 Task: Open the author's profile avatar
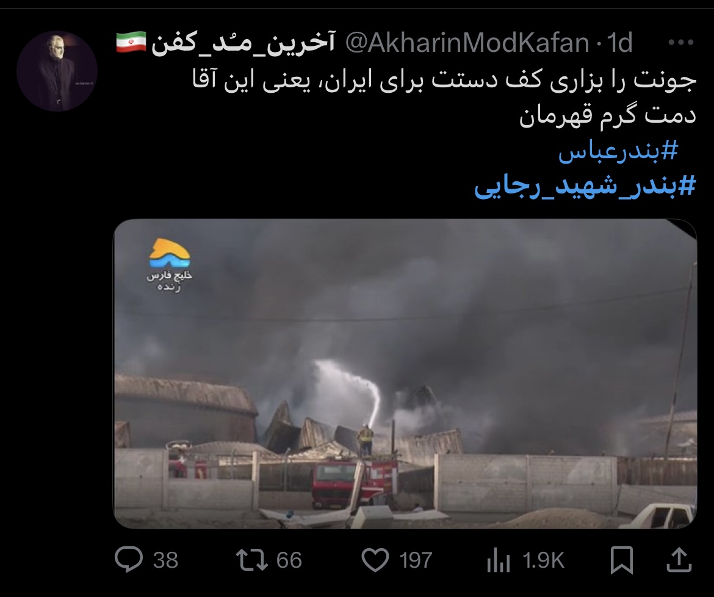point(57,71)
